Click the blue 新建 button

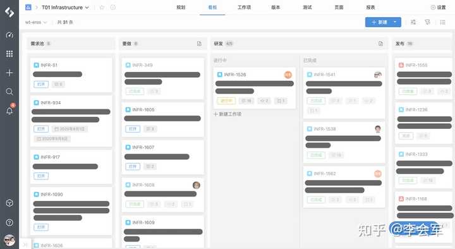click(x=379, y=22)
